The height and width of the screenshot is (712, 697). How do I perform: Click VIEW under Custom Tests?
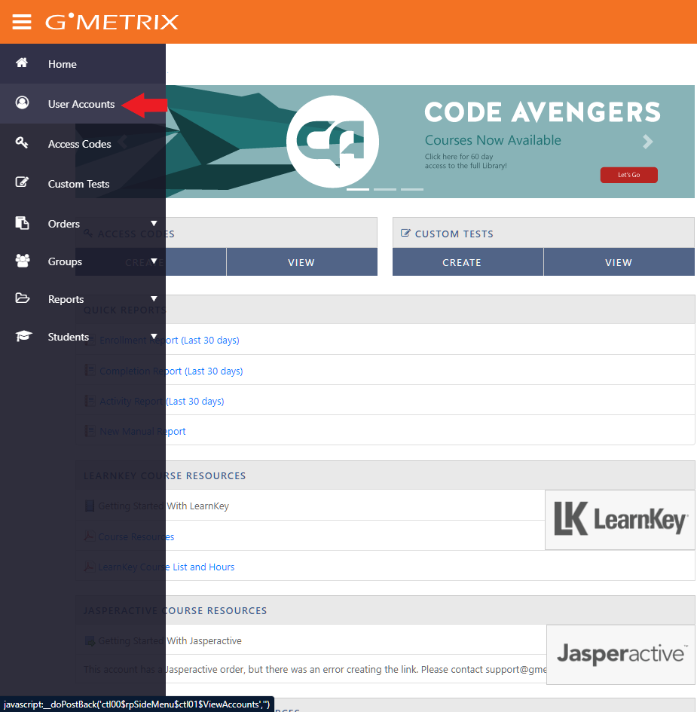coord(619,262)
